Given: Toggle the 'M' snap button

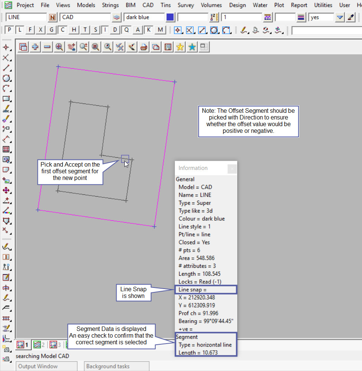Looking at the screenshot, I should coord(160,30).
